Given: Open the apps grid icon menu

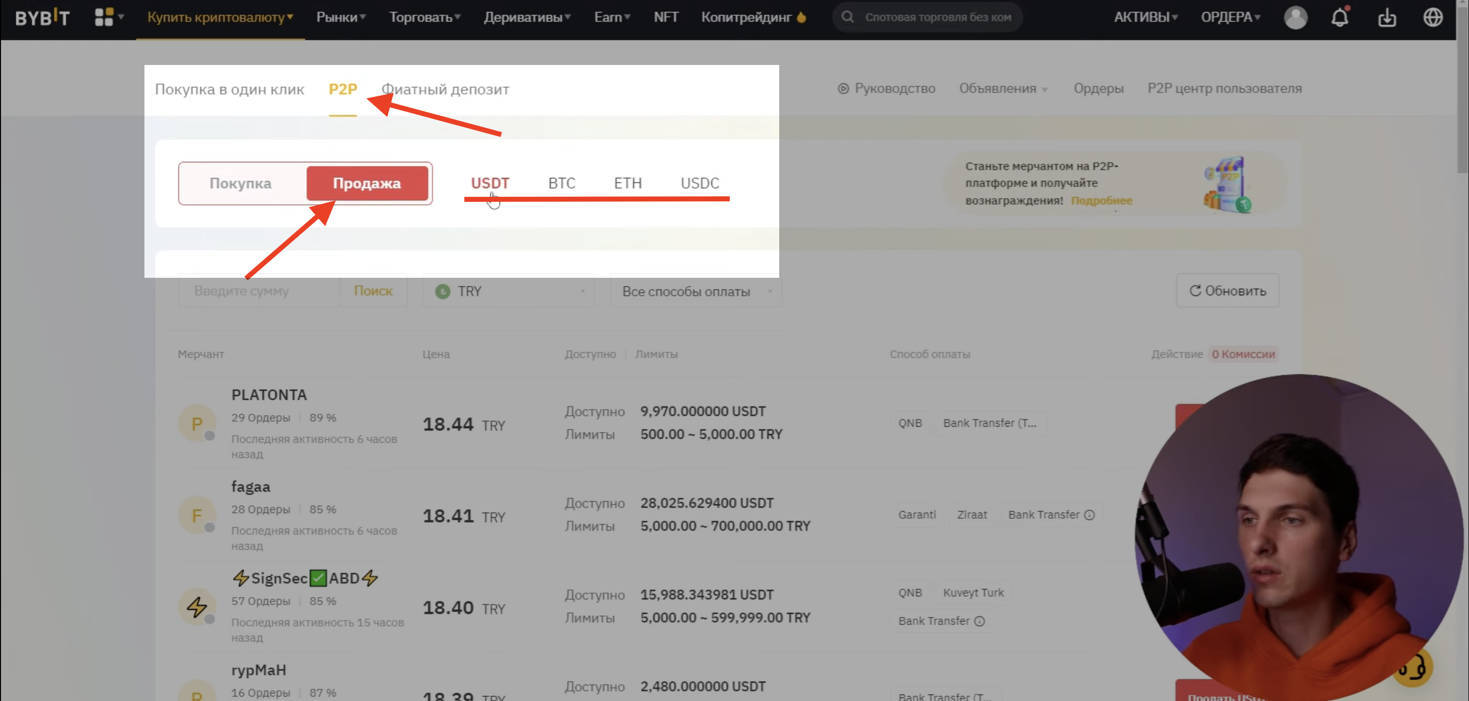Looking at the screenshot, I should pyautogui.click(x=108, y=17).
